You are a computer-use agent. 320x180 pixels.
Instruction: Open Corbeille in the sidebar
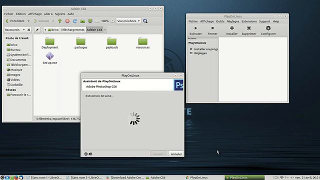14,84
